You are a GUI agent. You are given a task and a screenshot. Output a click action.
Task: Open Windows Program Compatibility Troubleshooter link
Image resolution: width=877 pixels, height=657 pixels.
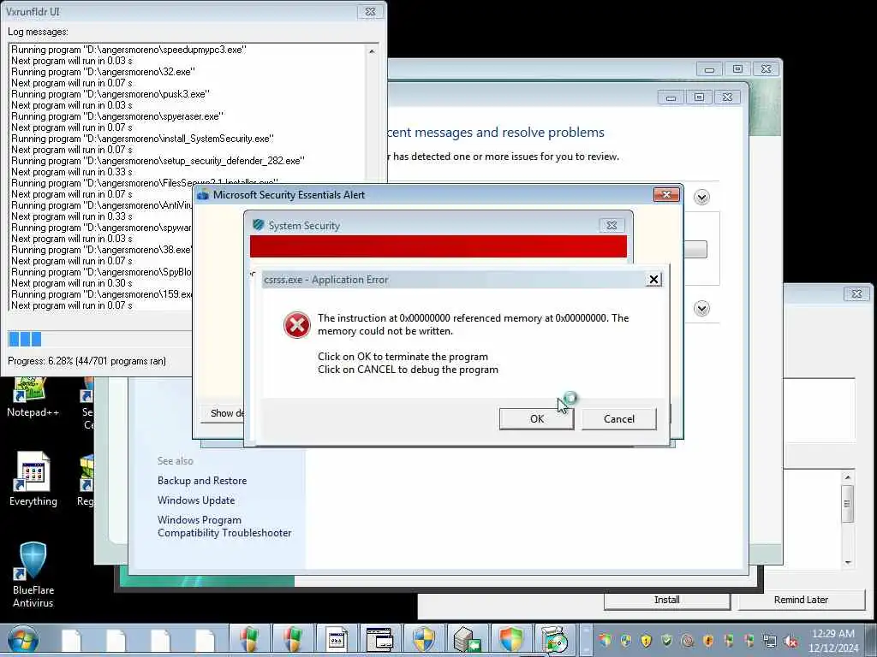tap(224, 526)
